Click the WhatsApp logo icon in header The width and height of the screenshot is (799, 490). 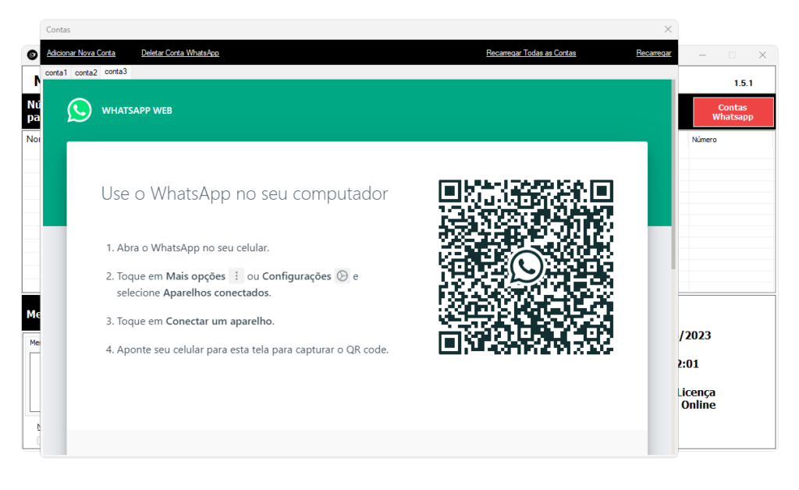(x=80, y=110)
